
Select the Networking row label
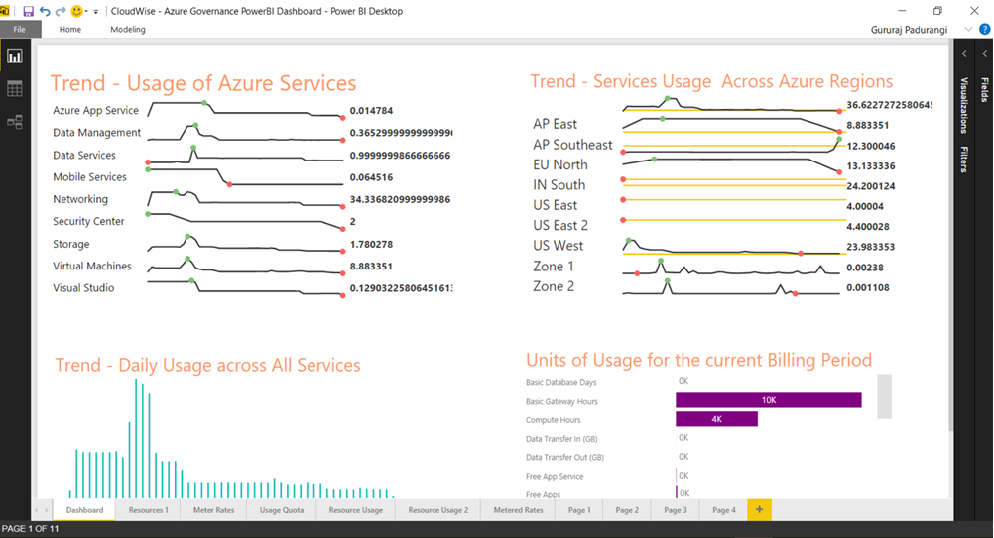point(80,199)
